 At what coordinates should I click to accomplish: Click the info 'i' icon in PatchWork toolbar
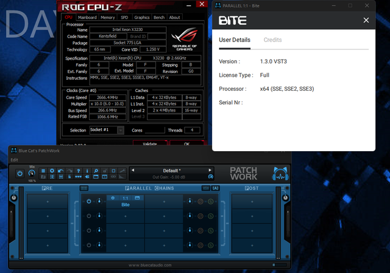[87, 171]
